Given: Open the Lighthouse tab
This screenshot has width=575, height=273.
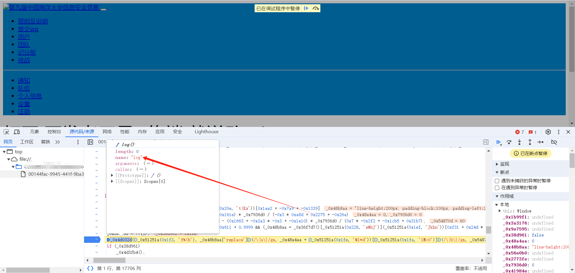Looking at the screenshot, I should pyautogui.click(x=206, y=132).
